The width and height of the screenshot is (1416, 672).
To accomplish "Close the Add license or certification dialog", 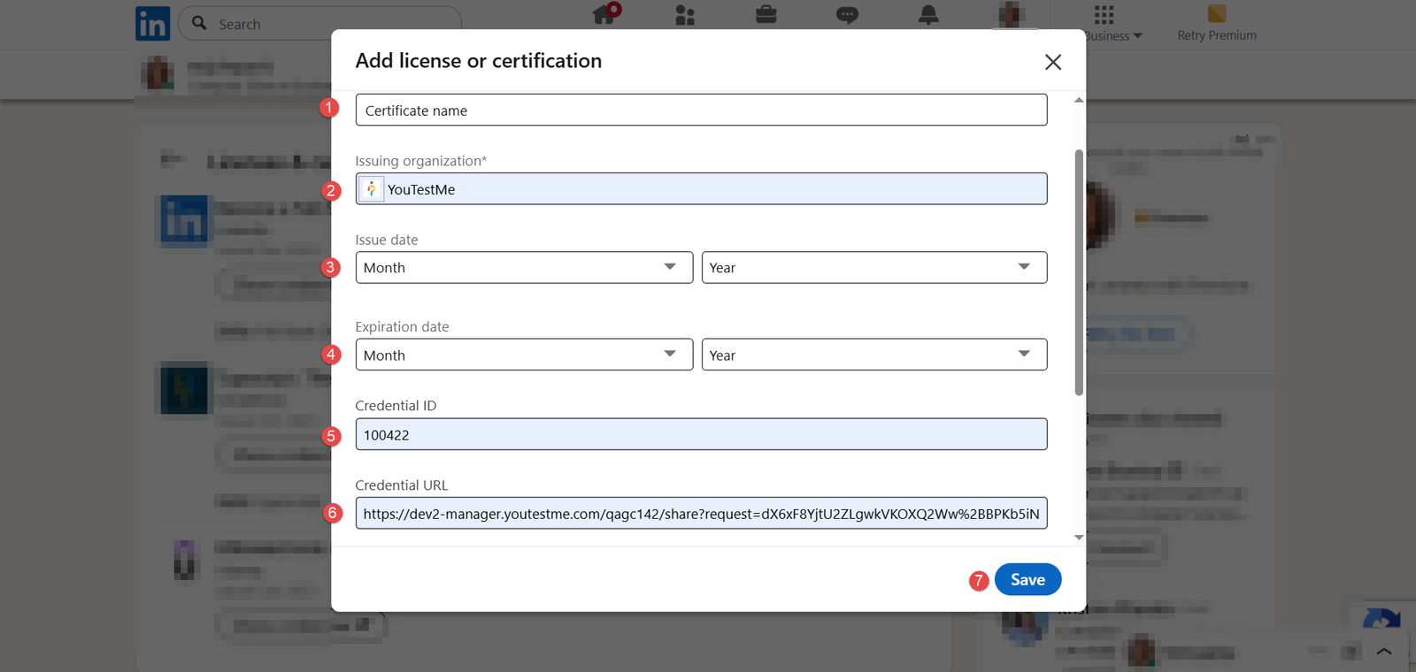I will coord(1052,62).
